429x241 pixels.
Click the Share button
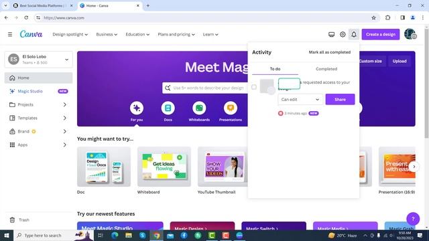coord(340,100)
